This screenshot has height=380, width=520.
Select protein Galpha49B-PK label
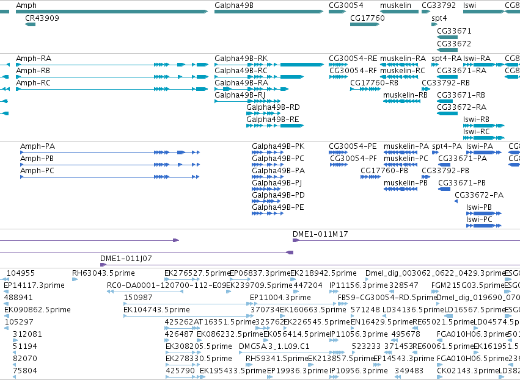[x=278, y=146]
